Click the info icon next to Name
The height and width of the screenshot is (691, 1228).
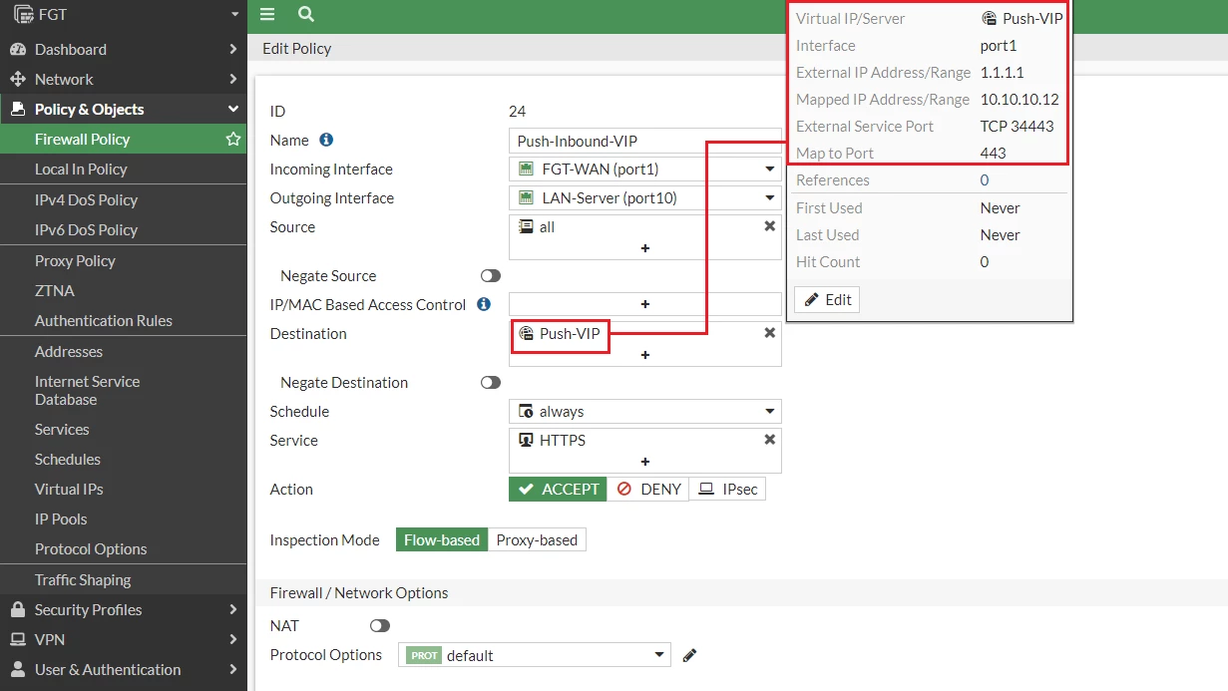point(325,141)
